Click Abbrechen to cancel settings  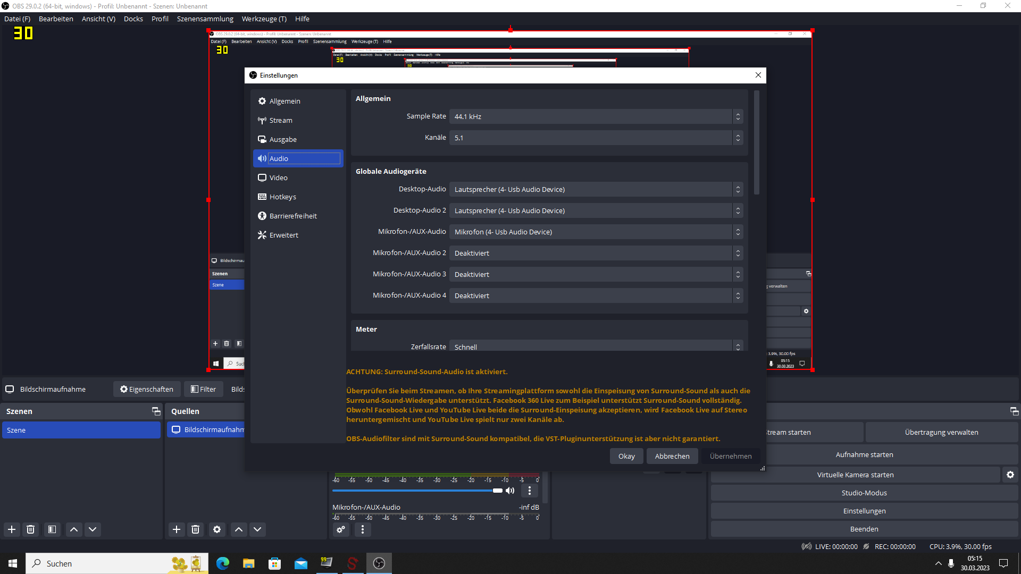(x=672, y=456)
